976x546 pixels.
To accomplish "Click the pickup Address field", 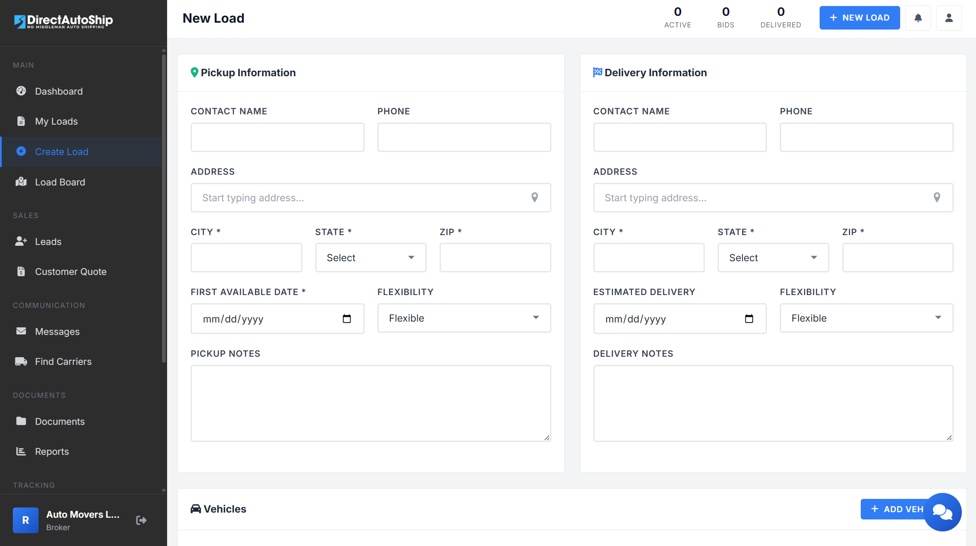I will point(371,197).
